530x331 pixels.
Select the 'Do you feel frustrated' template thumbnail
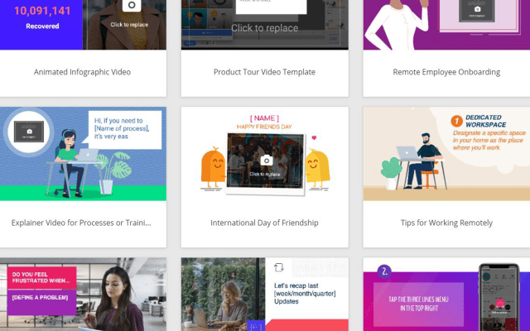tap(82, 295)
